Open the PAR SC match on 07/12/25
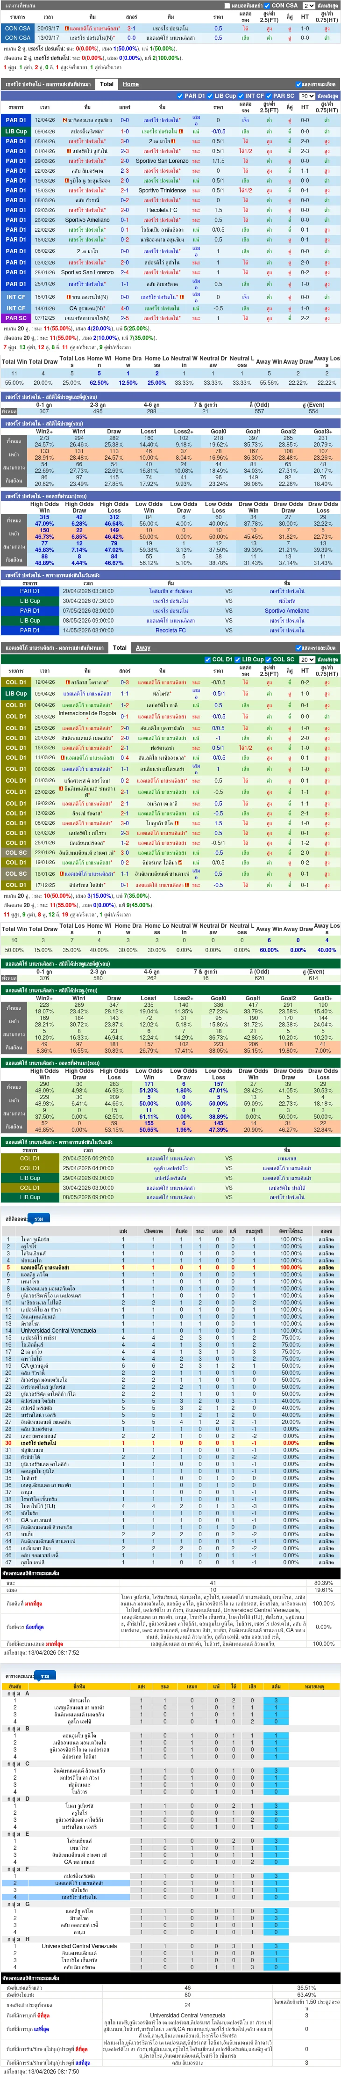 (16, 318)
